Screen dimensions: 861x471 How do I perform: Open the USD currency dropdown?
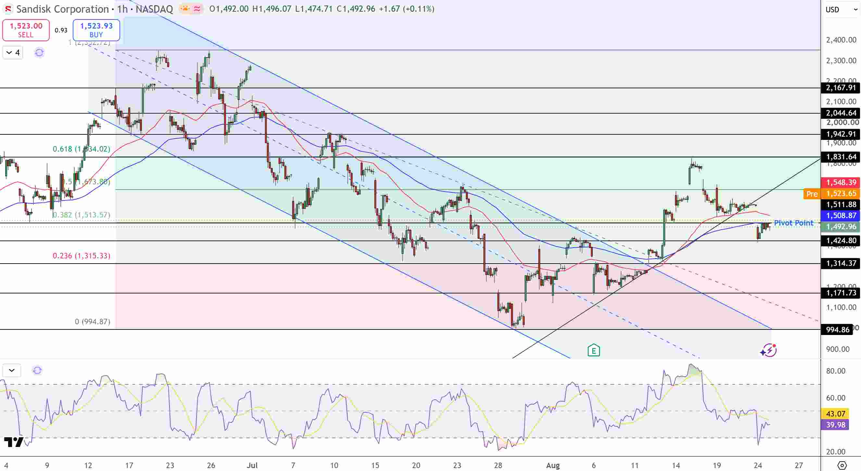[841, 9]
